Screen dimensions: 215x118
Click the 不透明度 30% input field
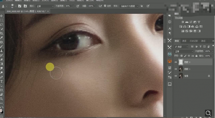point(68,6)
